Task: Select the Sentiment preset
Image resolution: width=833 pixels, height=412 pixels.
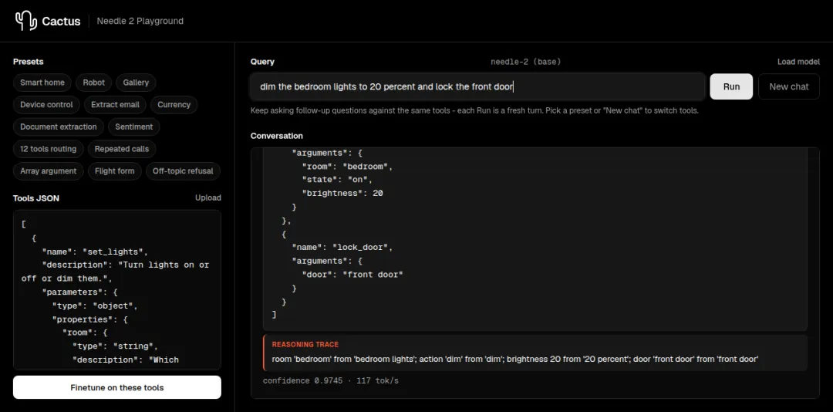Action: pos(134,127)
